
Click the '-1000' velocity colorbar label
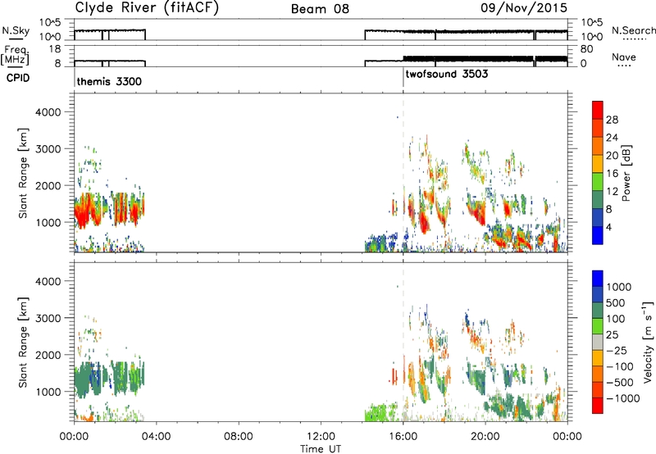click(622, 398)
